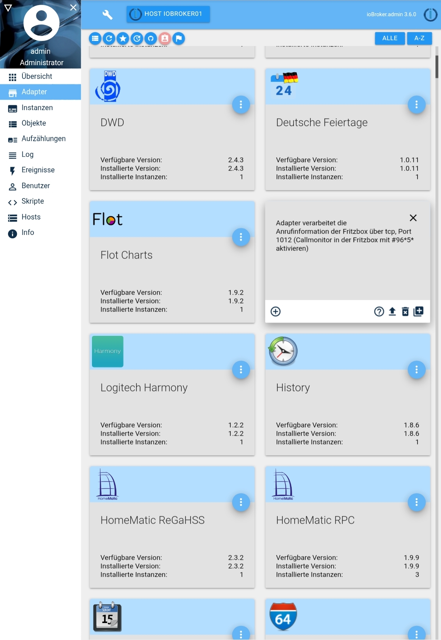Screen dimensions: 441x640
Task: Open Objekte in the sidebar
Action: pyautogui.click(x=40, y=123)
